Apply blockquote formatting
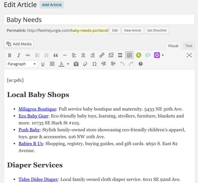 [56, 55]
